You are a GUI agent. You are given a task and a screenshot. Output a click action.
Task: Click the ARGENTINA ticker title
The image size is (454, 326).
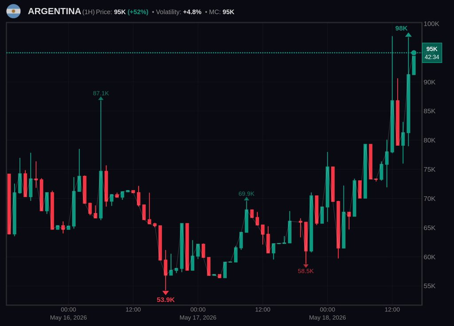point(54,11)
